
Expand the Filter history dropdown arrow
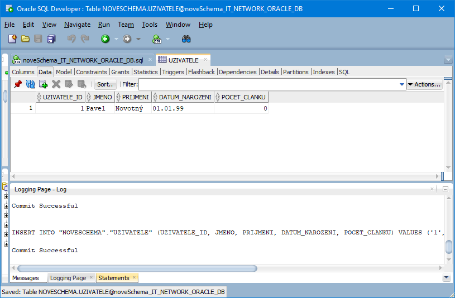tap(402, 85)
